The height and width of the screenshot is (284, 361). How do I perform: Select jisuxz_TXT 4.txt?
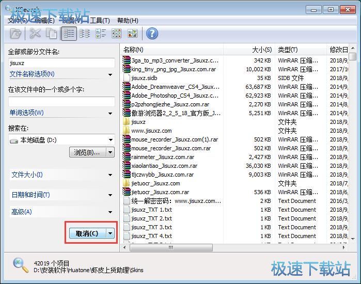(151, 235)
